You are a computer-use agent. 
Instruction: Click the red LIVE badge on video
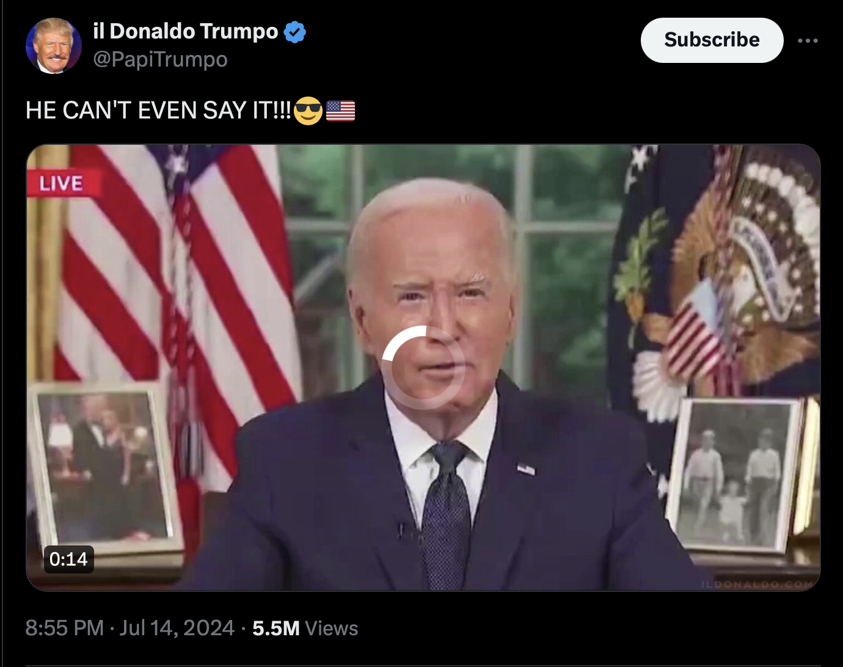click(63, 183)
